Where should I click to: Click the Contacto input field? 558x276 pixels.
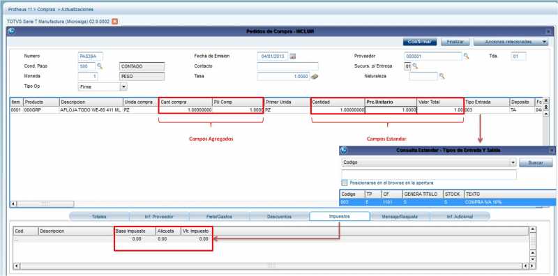coord(287,66)
